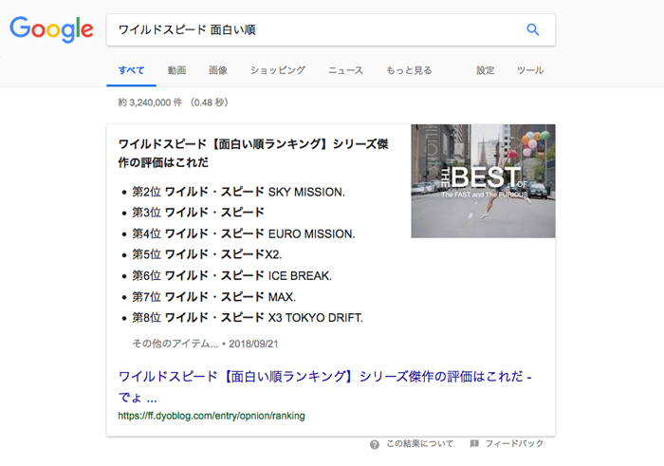664x466 pixels.
Task: Click the bold snippet heading ワイルドスピード【面白い順ランキング】
Action: (x=253, y=153)
